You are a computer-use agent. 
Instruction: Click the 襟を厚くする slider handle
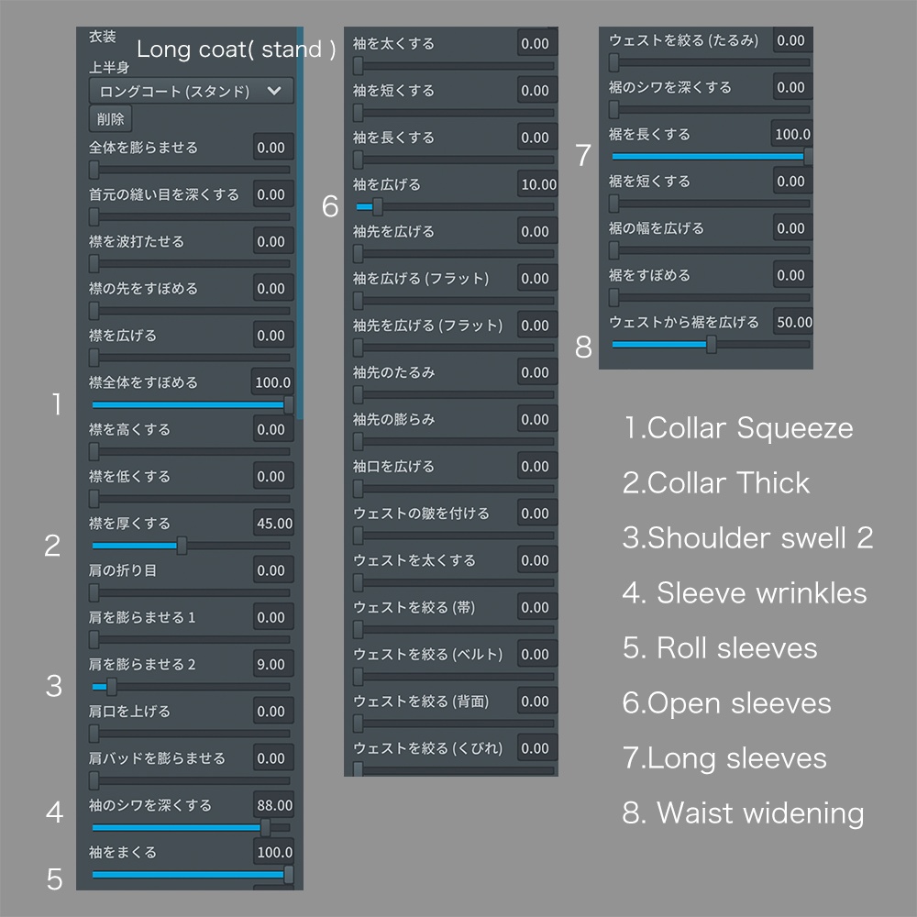182,546
